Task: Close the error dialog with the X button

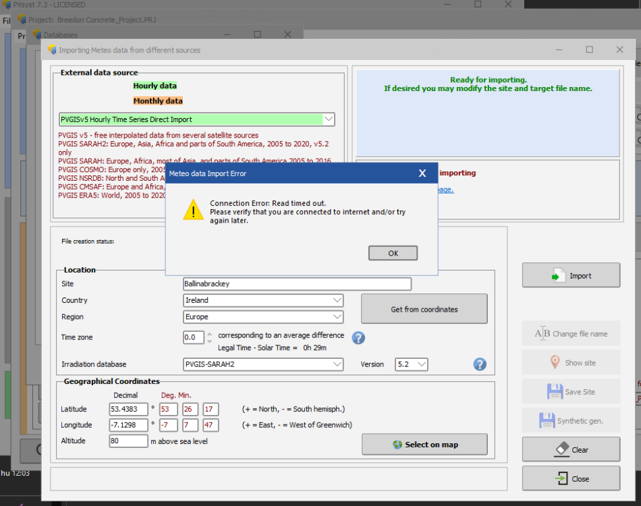Action: pyautogui.click(x=422, y=173)
